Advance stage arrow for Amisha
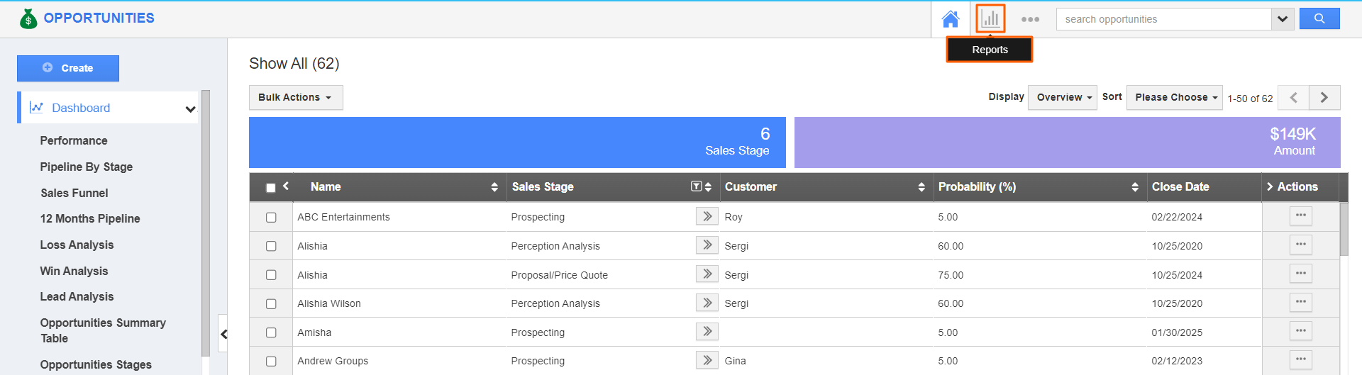1362x375 pixels. pyautogui.click(x=707, y=331)
